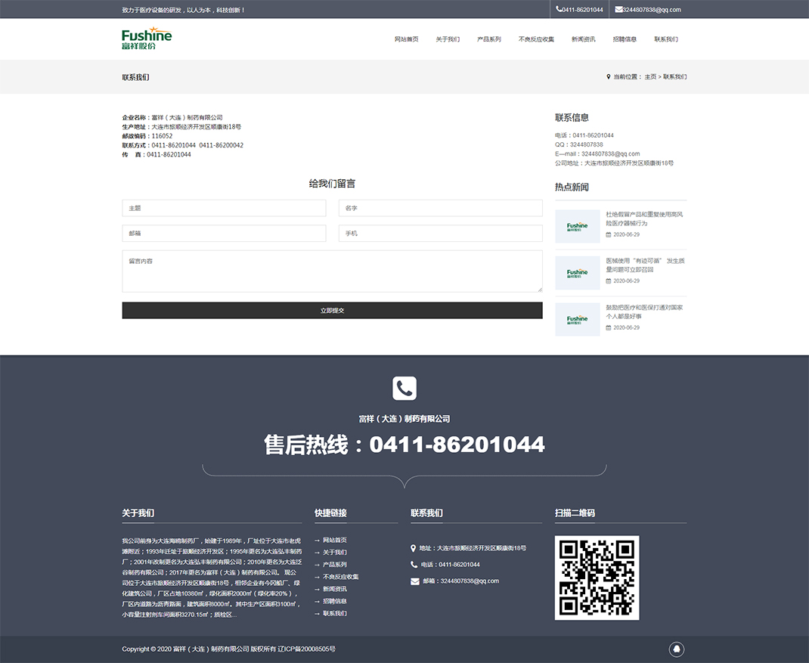The image size is (809, 663).
Task: Focus the 主题 input field
Action: [224, 208]
